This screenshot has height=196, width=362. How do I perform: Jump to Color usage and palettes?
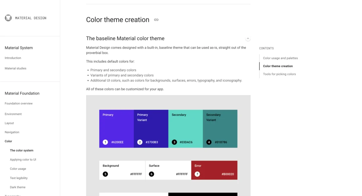pyautogui.click(x=280, y=58)
